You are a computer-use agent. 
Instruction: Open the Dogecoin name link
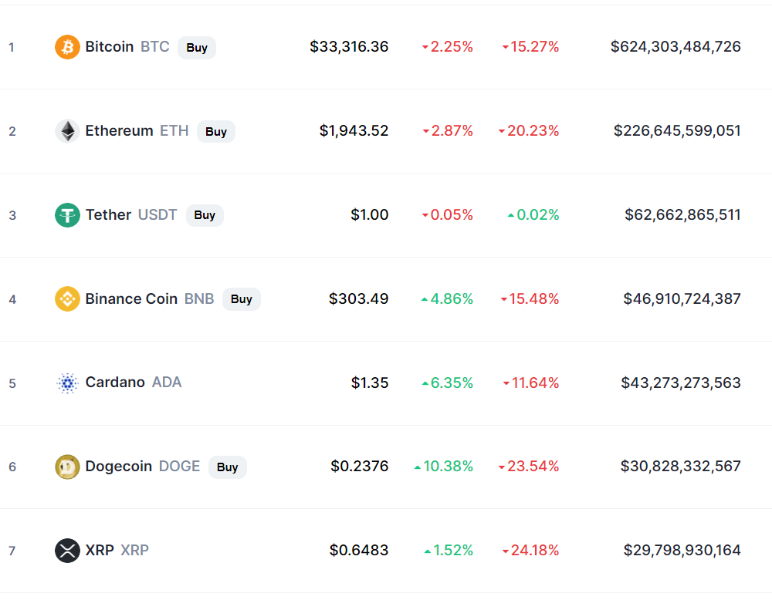click(x=119, y=467)
